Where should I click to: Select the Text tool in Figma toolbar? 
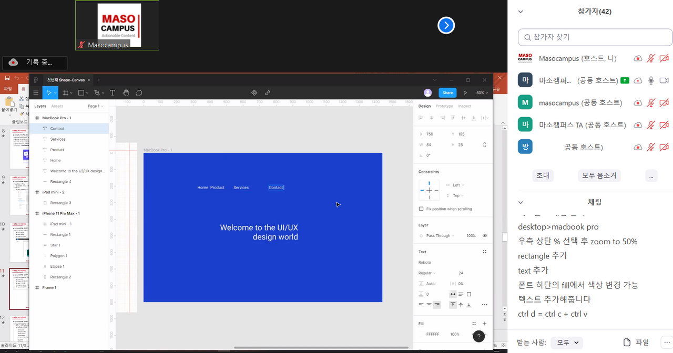click(x=112, y=93)
